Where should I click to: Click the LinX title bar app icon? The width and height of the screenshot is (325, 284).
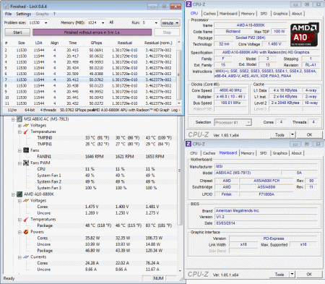6,7
